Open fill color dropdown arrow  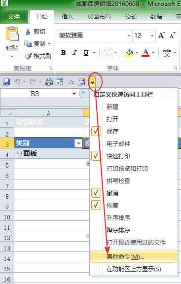tap(137, 53)
